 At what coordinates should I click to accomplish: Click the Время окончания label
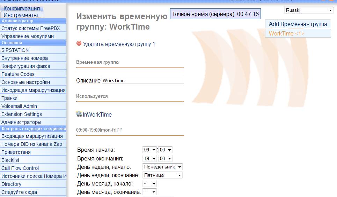tap(100, 159)
